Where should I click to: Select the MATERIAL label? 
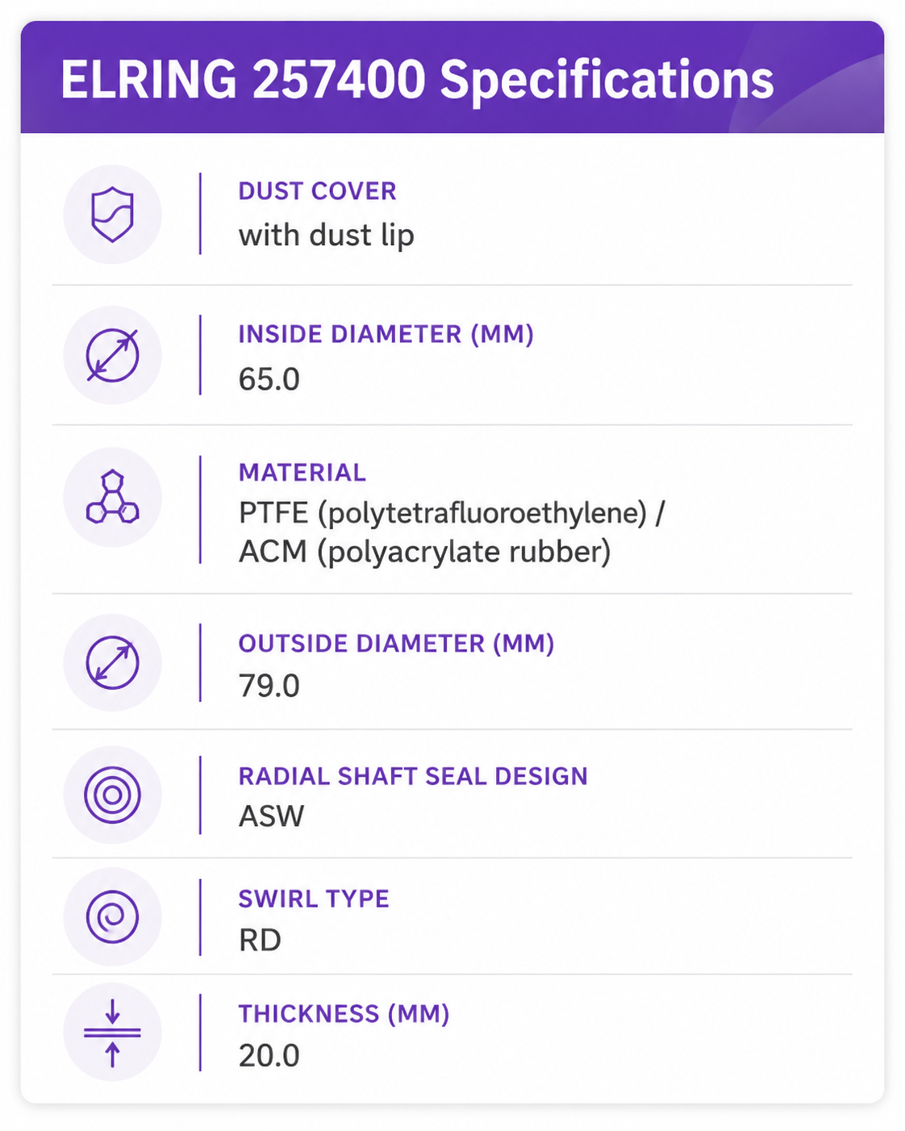[302, 472]
